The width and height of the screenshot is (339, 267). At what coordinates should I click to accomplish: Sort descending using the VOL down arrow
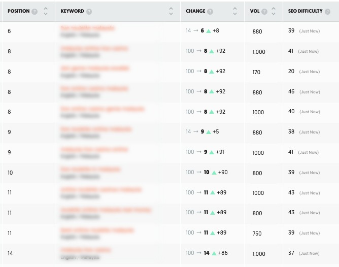[274, 14]
